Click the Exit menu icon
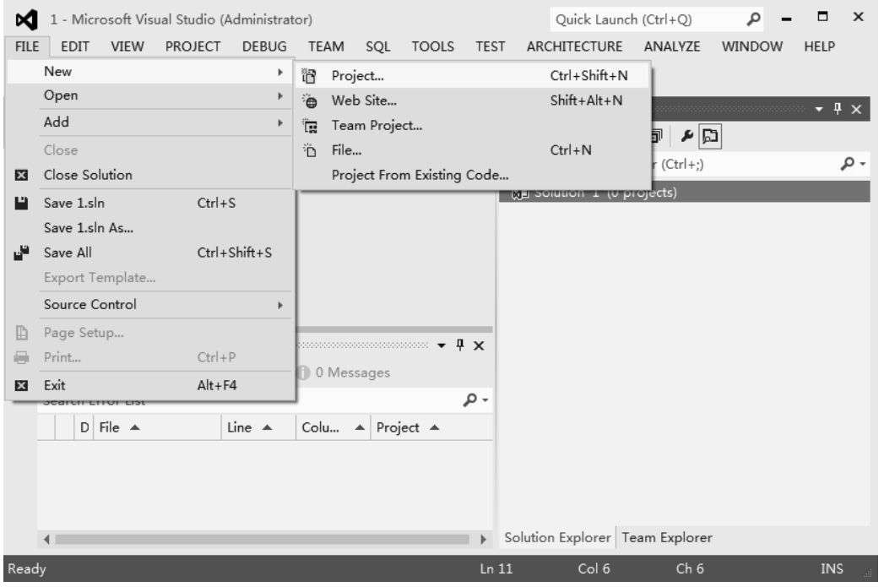This screenshot has height=587, width=884. pyautogui.click(x=21, y=386)
